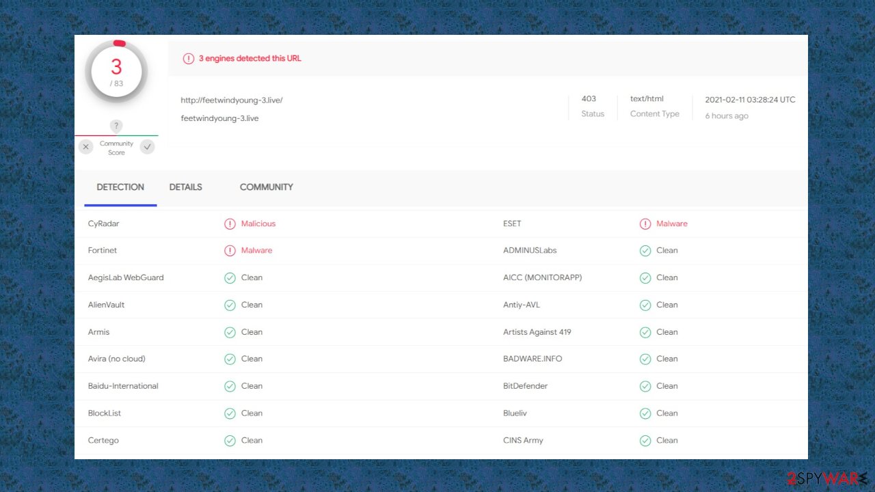Click the AlienVault vendor name
This screenshot has width=875, height=492.
(107, 305)
